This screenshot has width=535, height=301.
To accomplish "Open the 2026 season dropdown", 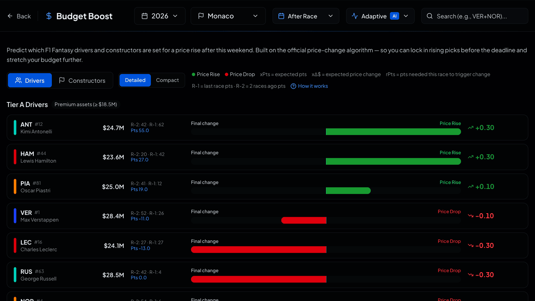I will point(160,16).
